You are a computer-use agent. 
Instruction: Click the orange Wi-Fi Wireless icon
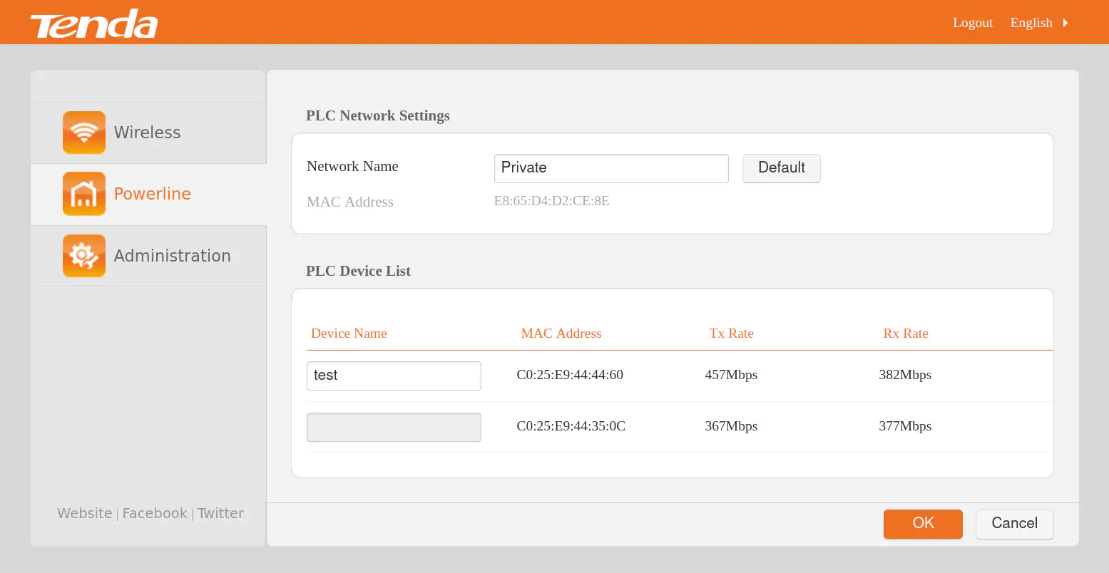pos(84,133)
